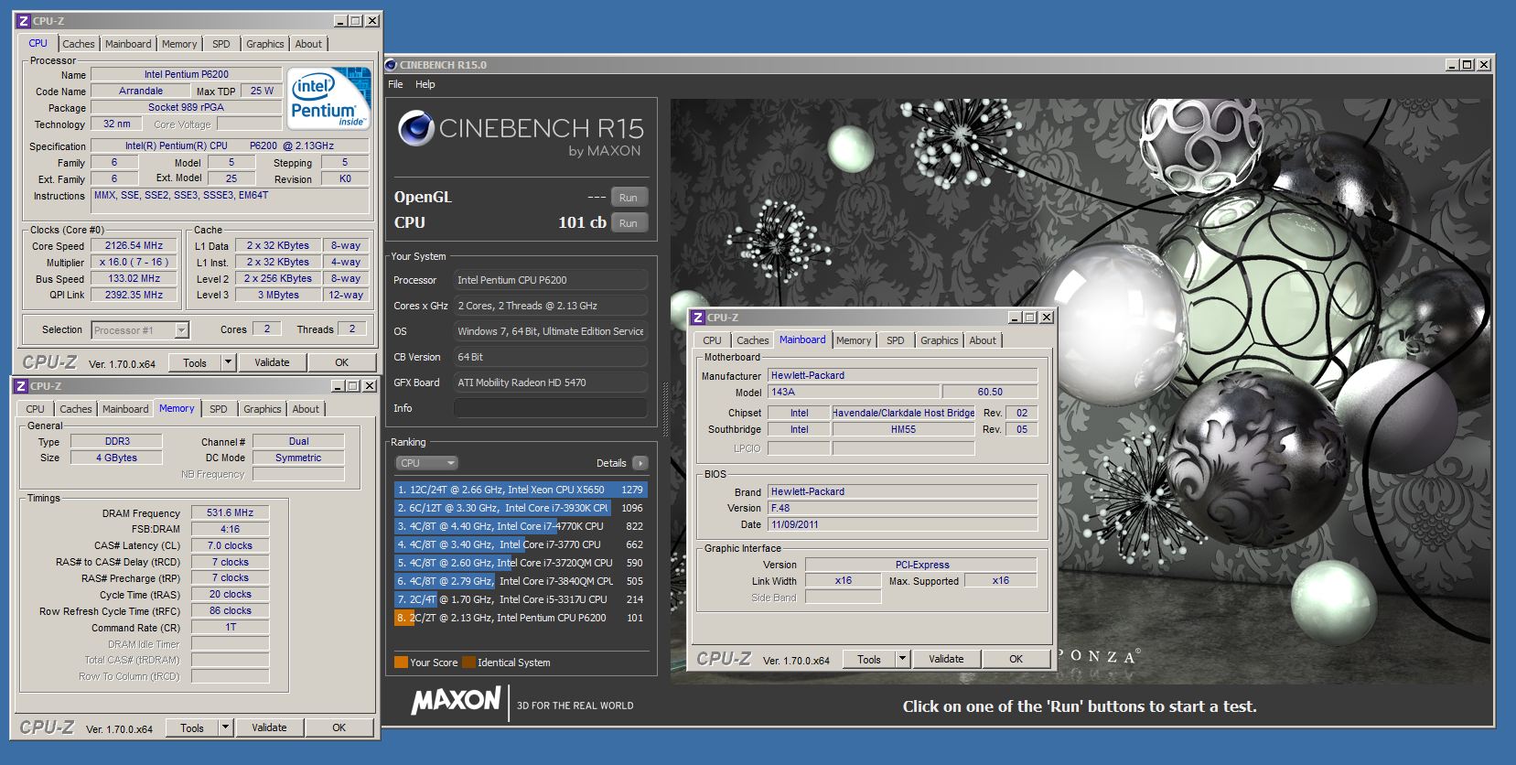Select Graphics tab in Mainboard window

(940, 340)
